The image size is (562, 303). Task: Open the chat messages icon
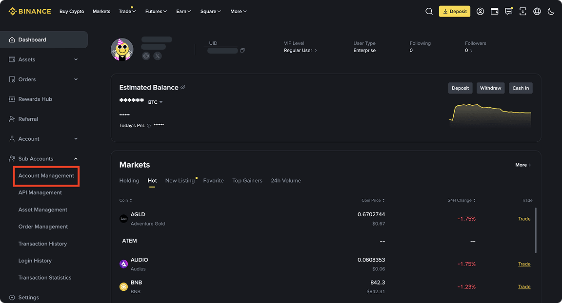509,11
